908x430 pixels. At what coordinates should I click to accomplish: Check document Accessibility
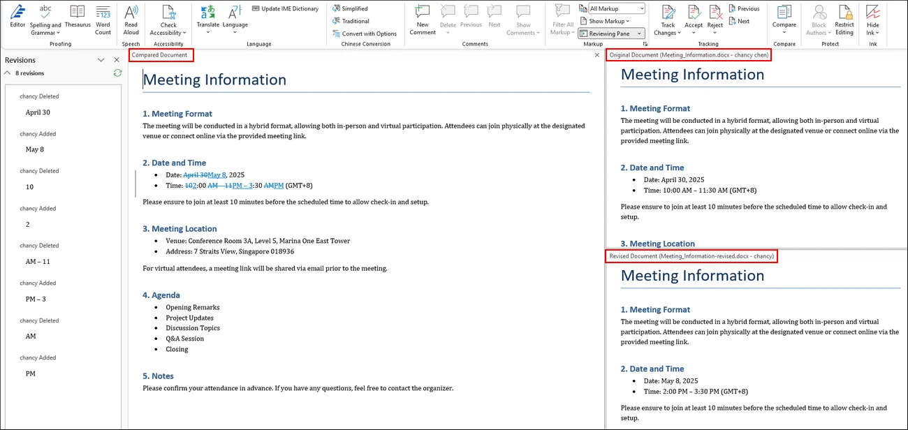pyautogui.click(x=168, y=20)
